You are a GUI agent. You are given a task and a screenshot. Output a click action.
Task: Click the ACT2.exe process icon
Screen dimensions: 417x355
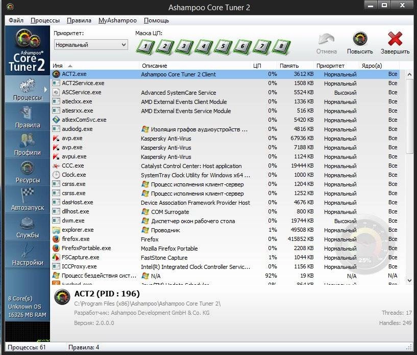[56, 74]
